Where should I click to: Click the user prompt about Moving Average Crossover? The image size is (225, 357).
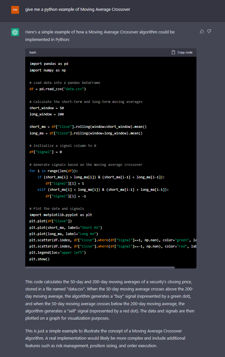[78, 10]
